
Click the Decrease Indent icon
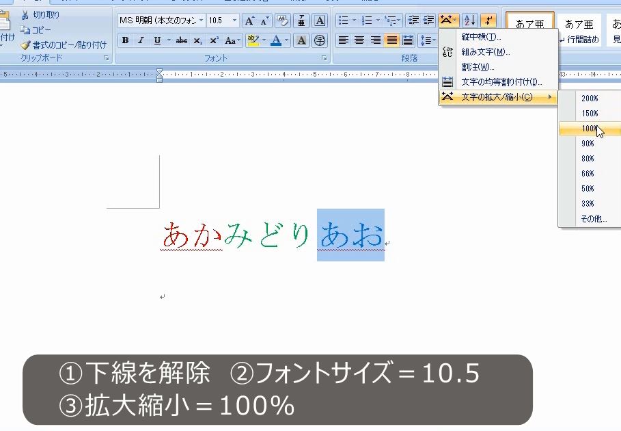pyautogui.click(x=413, y=21)
